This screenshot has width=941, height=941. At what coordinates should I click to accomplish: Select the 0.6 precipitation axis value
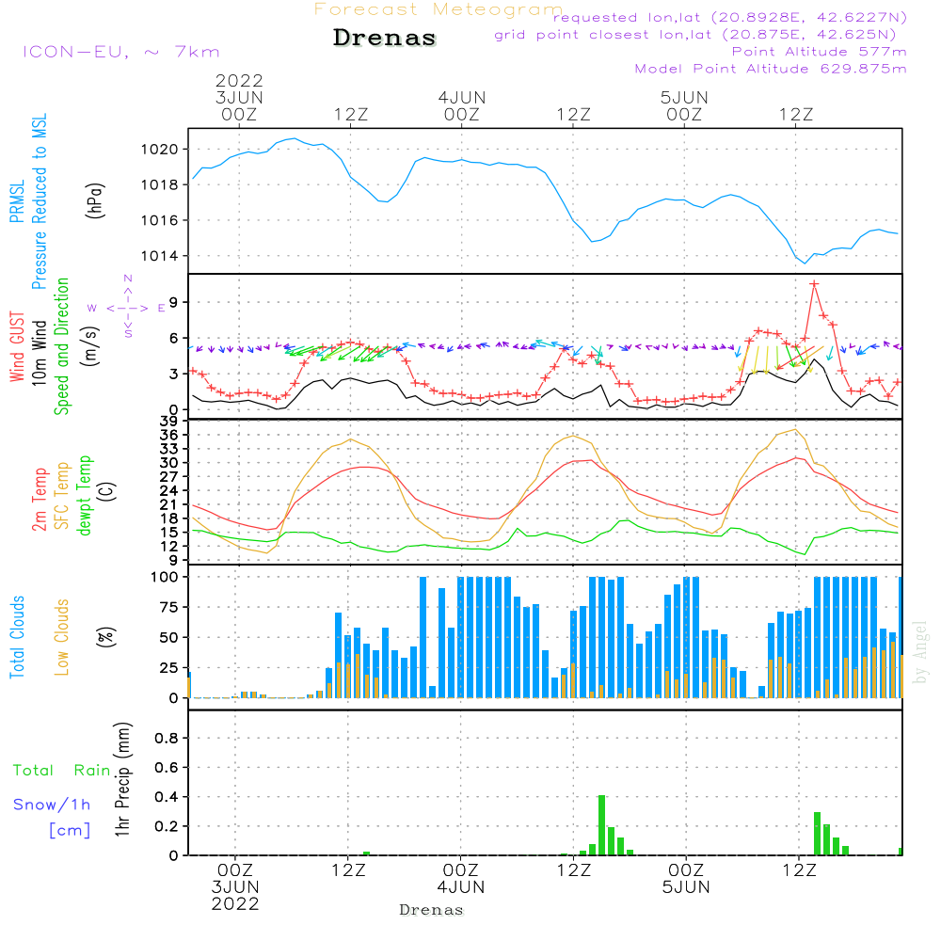[x=167, y=768]
